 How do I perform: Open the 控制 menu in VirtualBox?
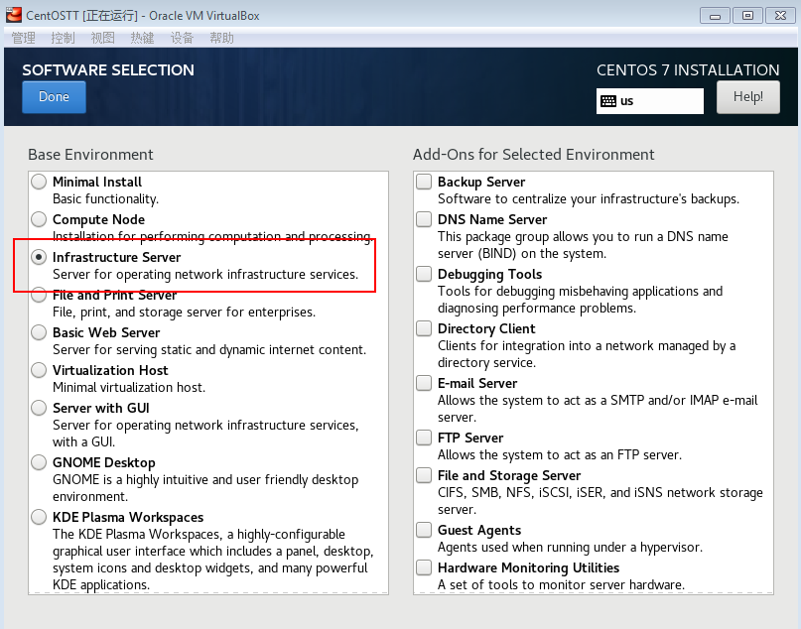(63, 38)
